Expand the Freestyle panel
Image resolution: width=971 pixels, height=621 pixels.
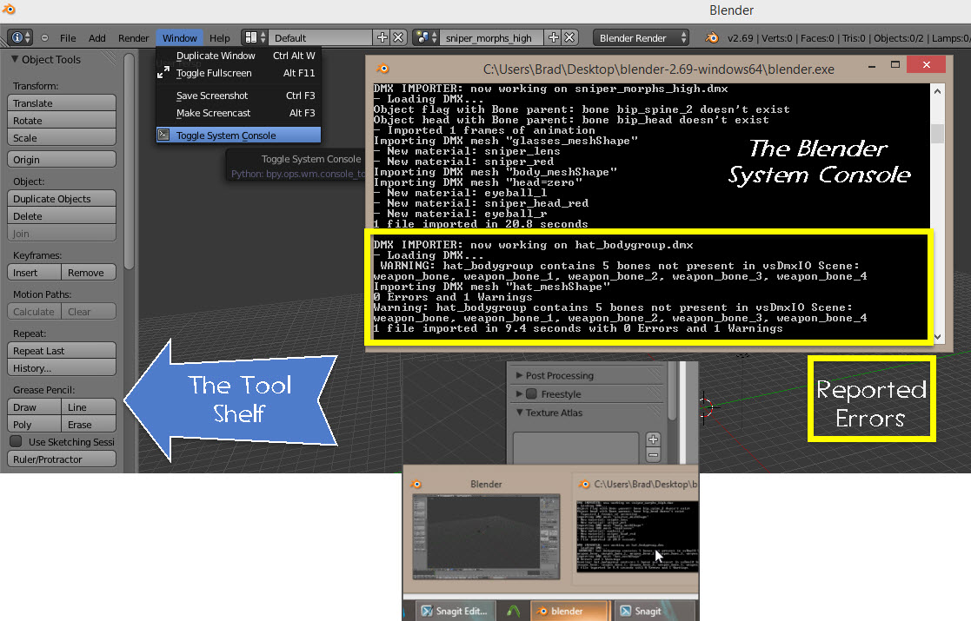click(519, 394)
